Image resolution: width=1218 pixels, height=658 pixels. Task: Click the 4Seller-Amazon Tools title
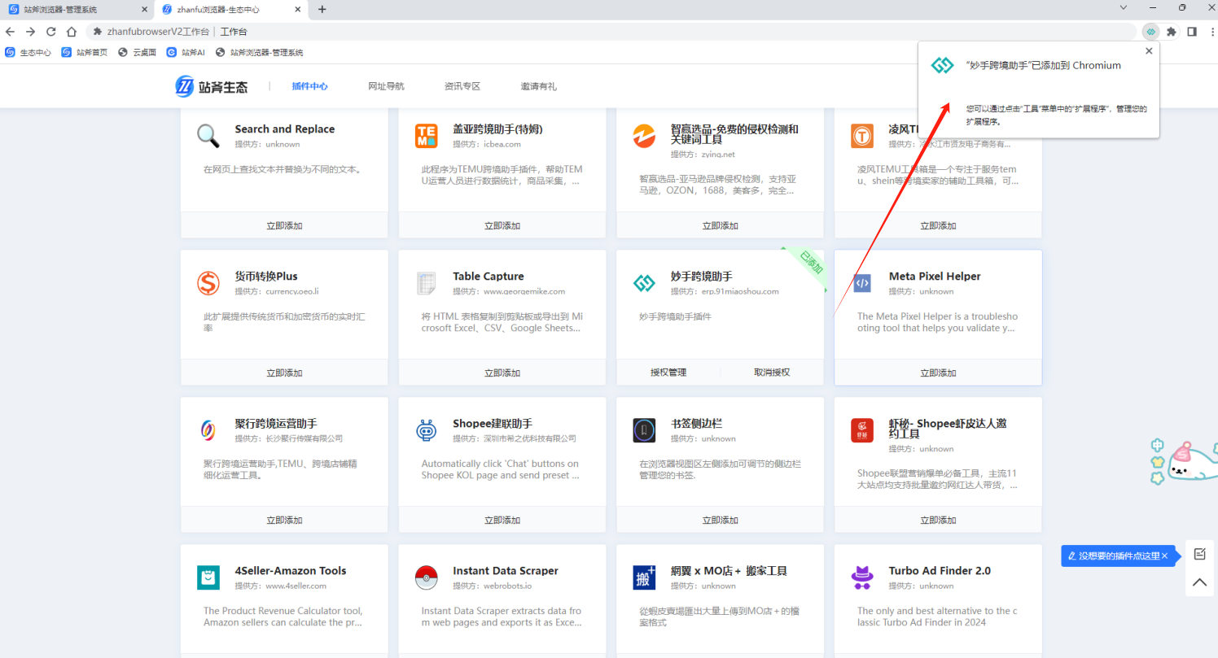[291, 571]
